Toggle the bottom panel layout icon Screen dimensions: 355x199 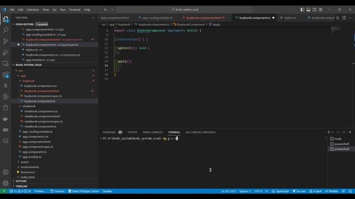(x=308, y=9)
